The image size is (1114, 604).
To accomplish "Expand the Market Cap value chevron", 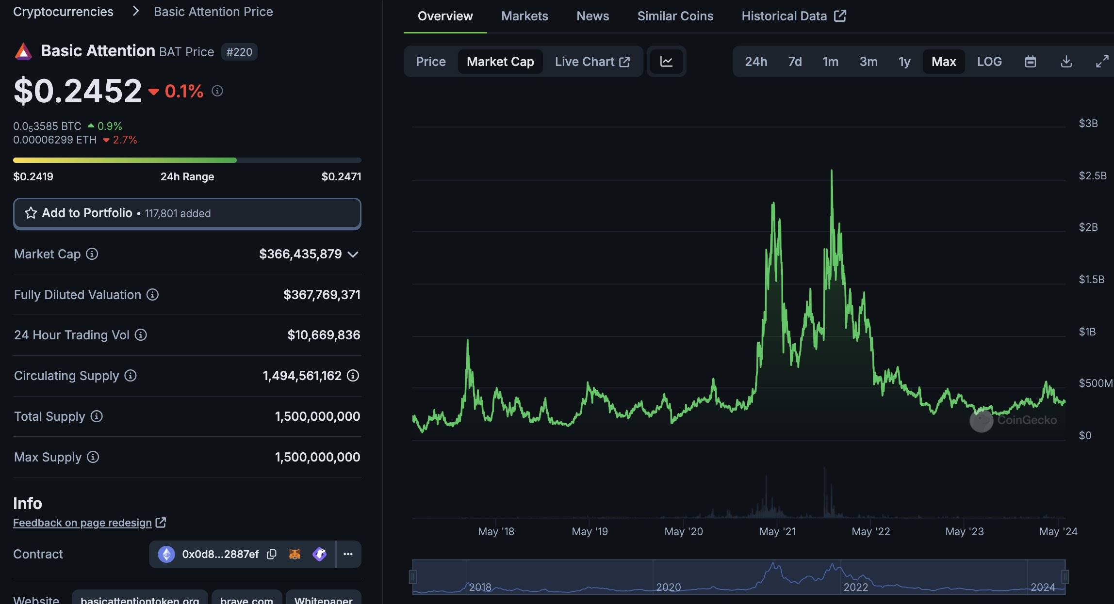I will [353, 254].
